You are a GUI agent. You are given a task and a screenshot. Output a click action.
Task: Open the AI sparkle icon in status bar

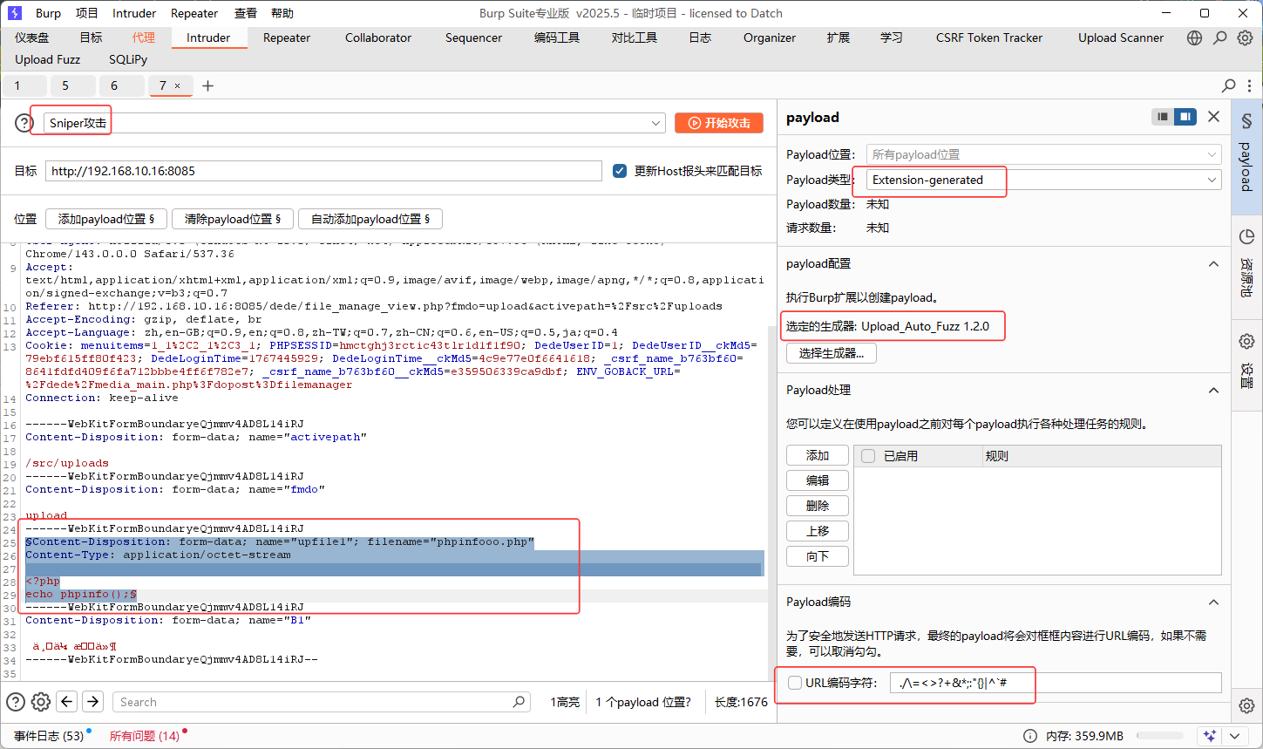tap(1209, 736)
